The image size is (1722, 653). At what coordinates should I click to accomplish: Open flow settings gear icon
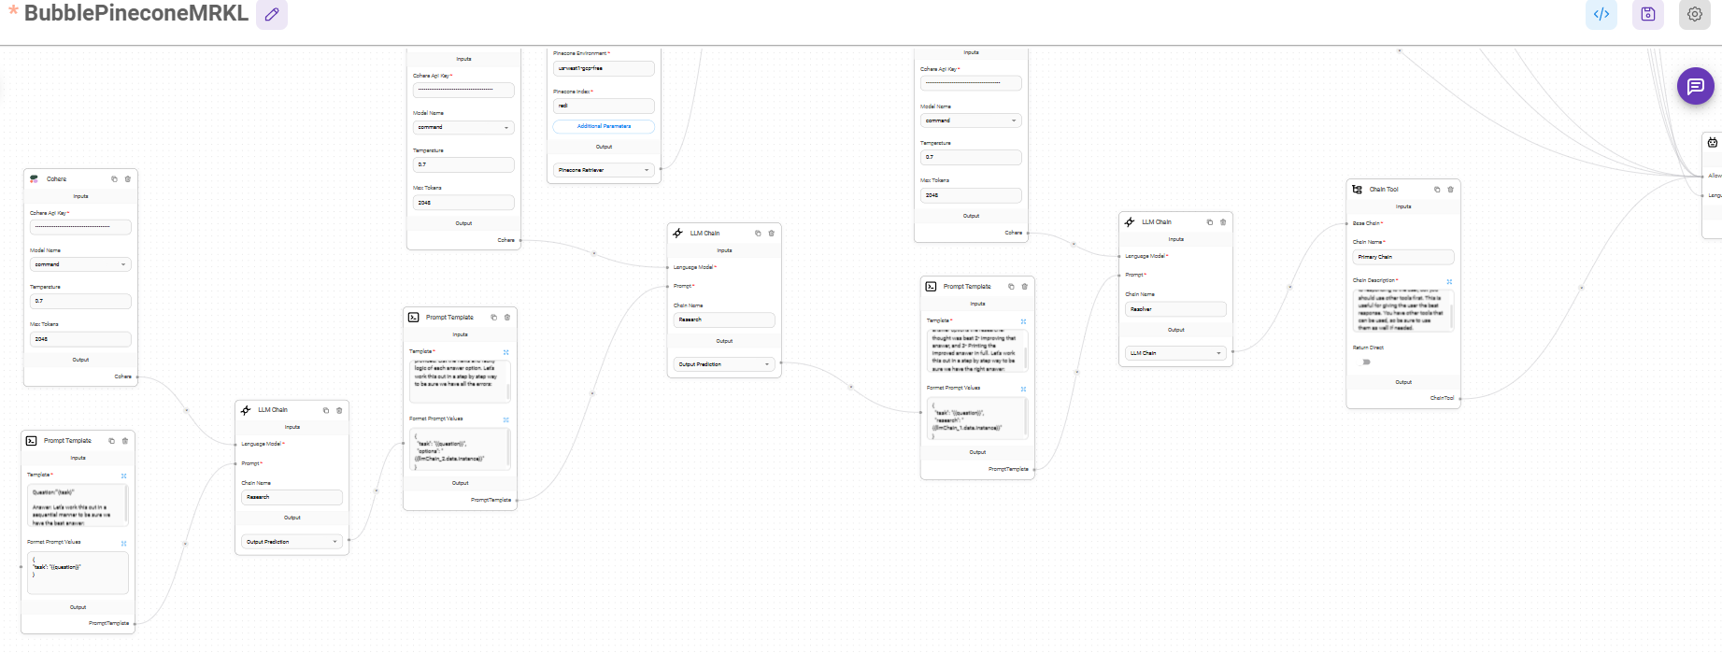(x=1695, y=14)
